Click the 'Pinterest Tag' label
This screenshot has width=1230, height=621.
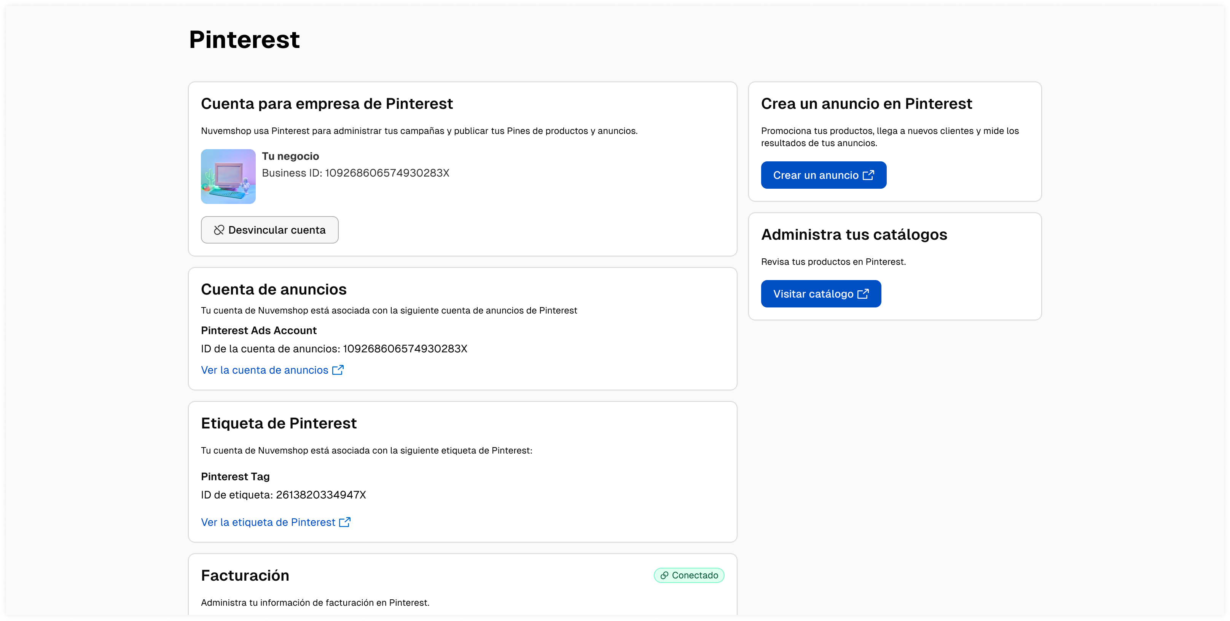tap(235, 476)
